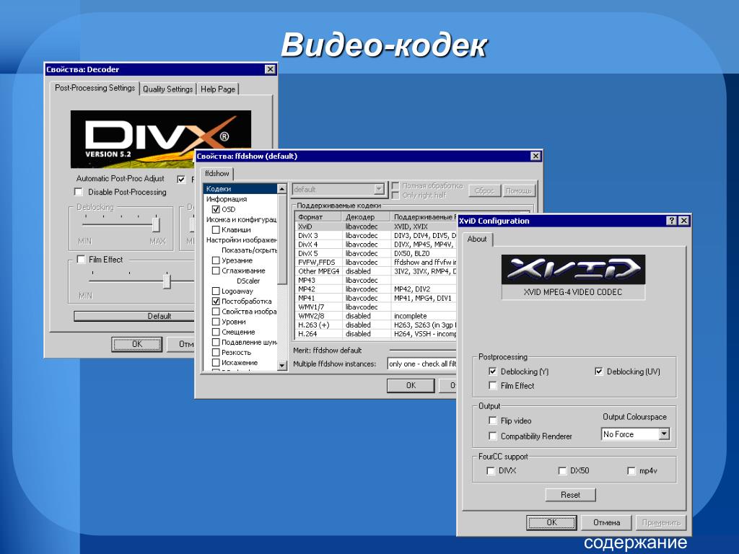Close the Decoder properties window

coord(270,69)
